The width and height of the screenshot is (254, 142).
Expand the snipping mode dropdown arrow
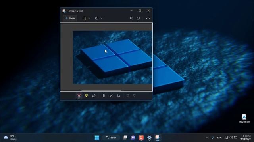click(x=89, y=18)
